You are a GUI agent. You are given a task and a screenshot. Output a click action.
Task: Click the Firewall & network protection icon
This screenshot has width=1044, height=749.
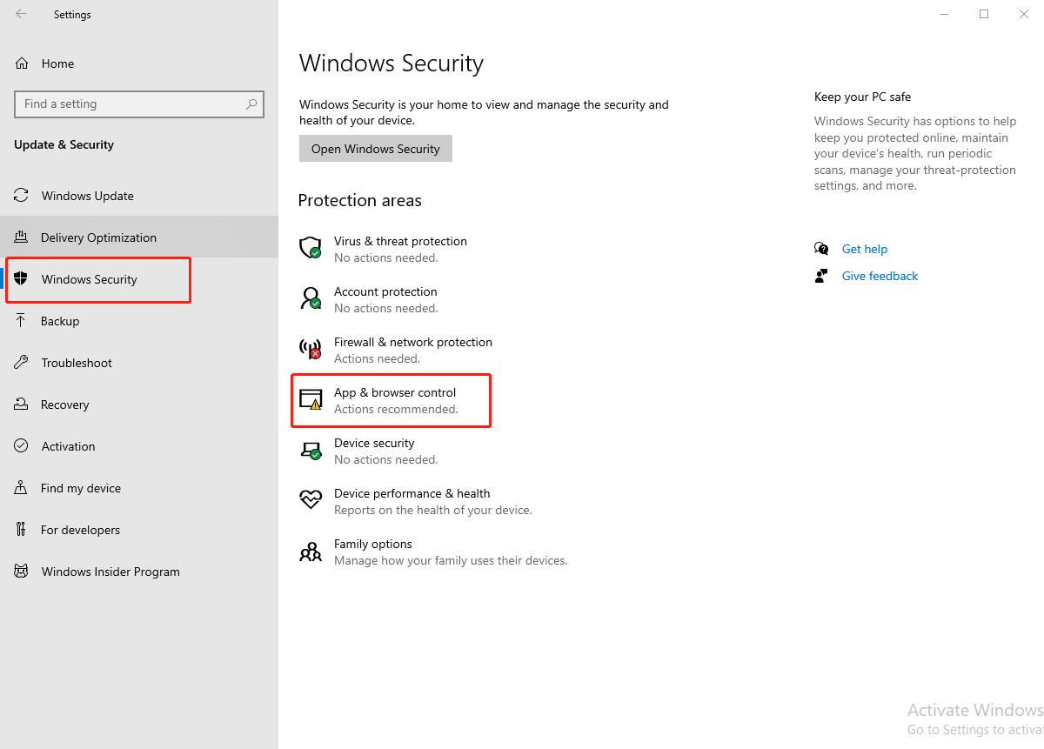pyautogui.click(x=311, y=350)
